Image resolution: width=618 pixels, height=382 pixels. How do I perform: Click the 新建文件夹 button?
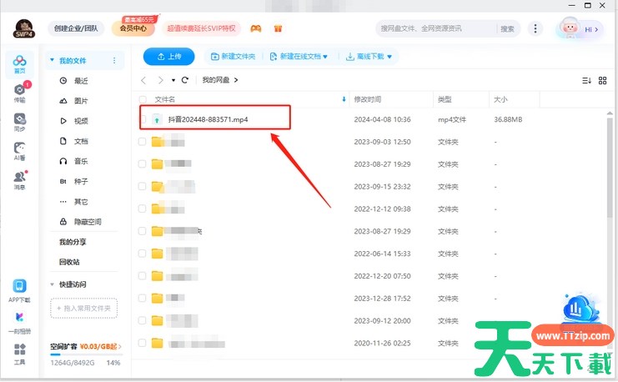[x=232, y=57]
